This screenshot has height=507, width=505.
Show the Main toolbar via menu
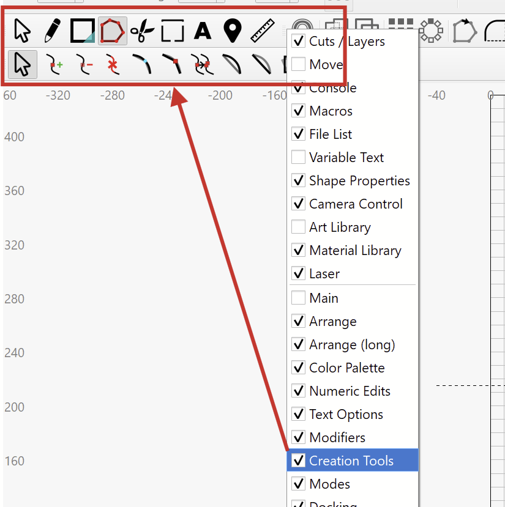pyautogui.click(x=299, y=298)
